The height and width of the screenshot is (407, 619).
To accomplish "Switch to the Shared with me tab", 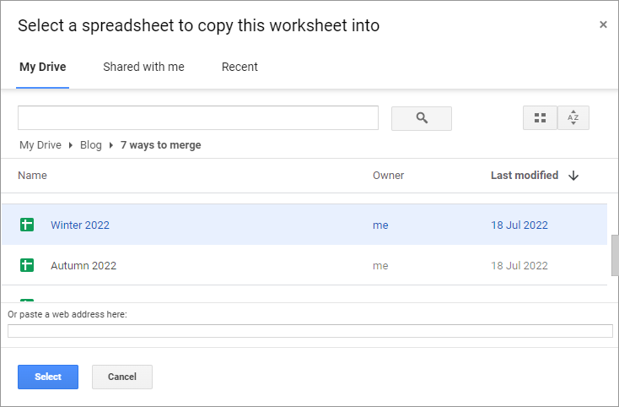I will tap(143, 67).
